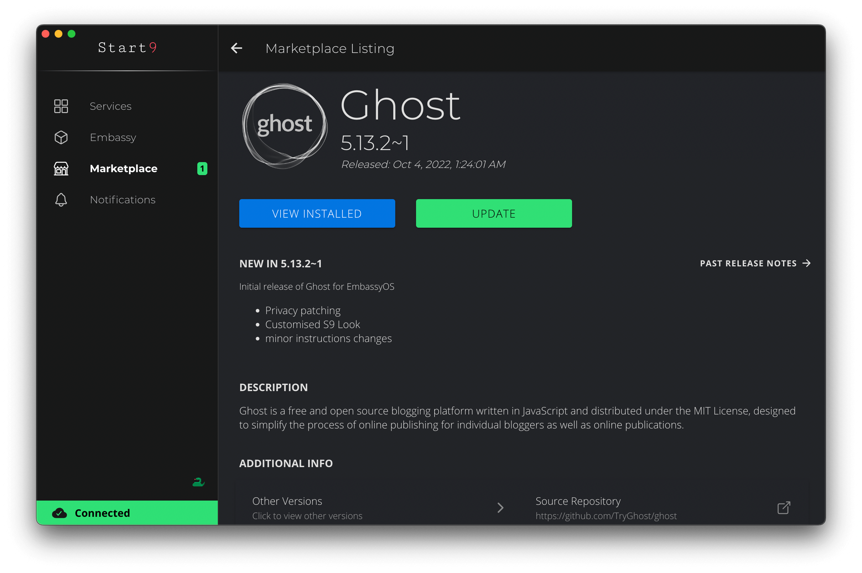Screen dimensions: 862x573
Task: Select Embassy in the sidebar menu
Action: tap(112, 137)
